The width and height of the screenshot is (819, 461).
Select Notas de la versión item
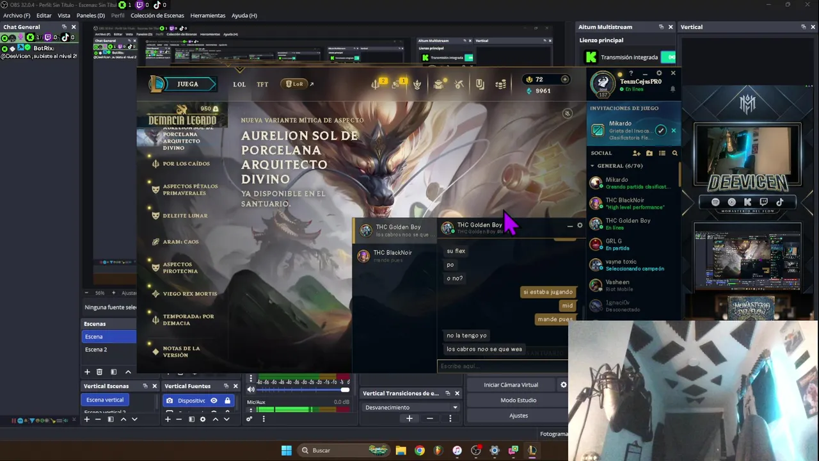tap(181, 352)
